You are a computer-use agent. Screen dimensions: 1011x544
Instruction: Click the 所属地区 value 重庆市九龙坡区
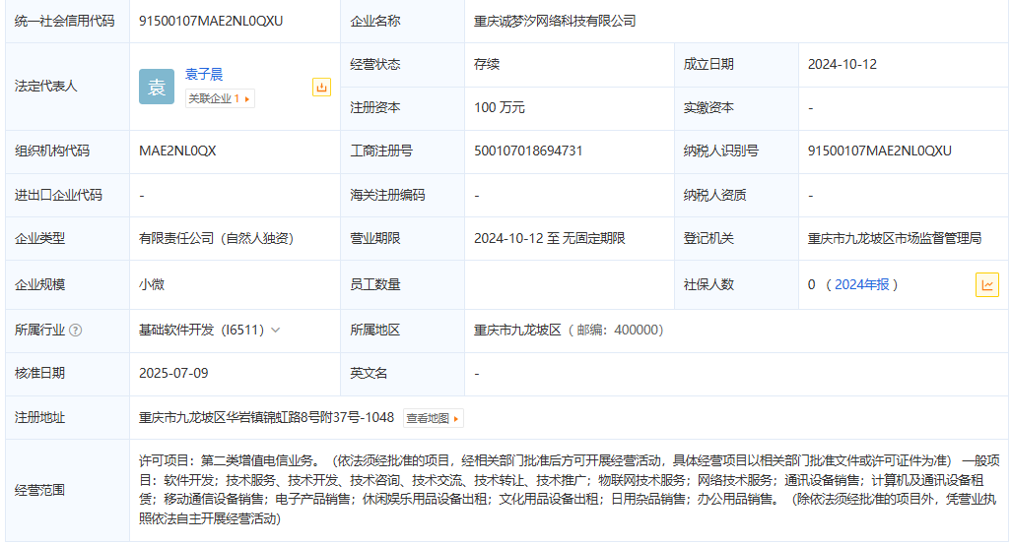pos(517,331)
